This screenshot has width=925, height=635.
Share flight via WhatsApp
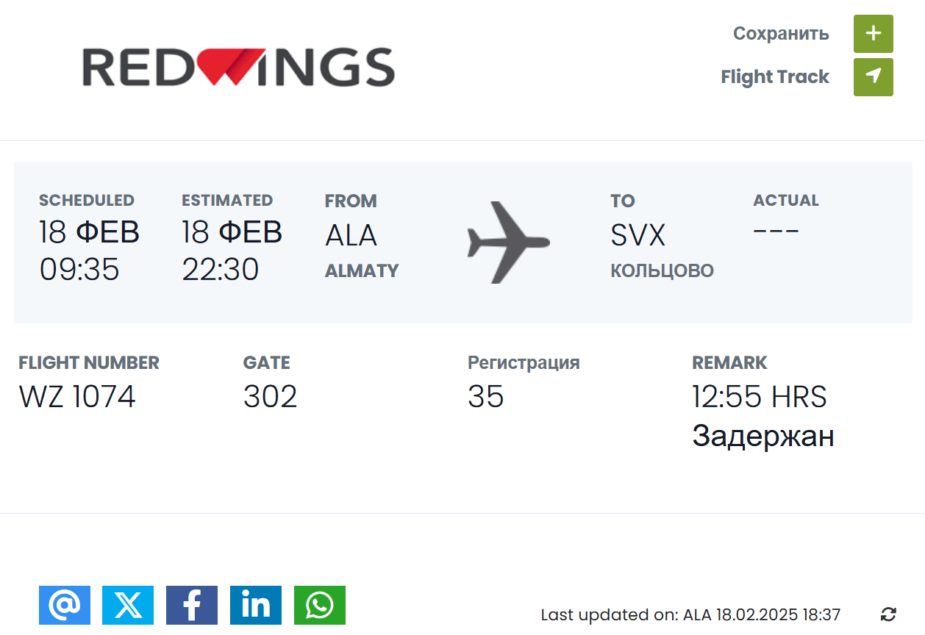[320, 605]
